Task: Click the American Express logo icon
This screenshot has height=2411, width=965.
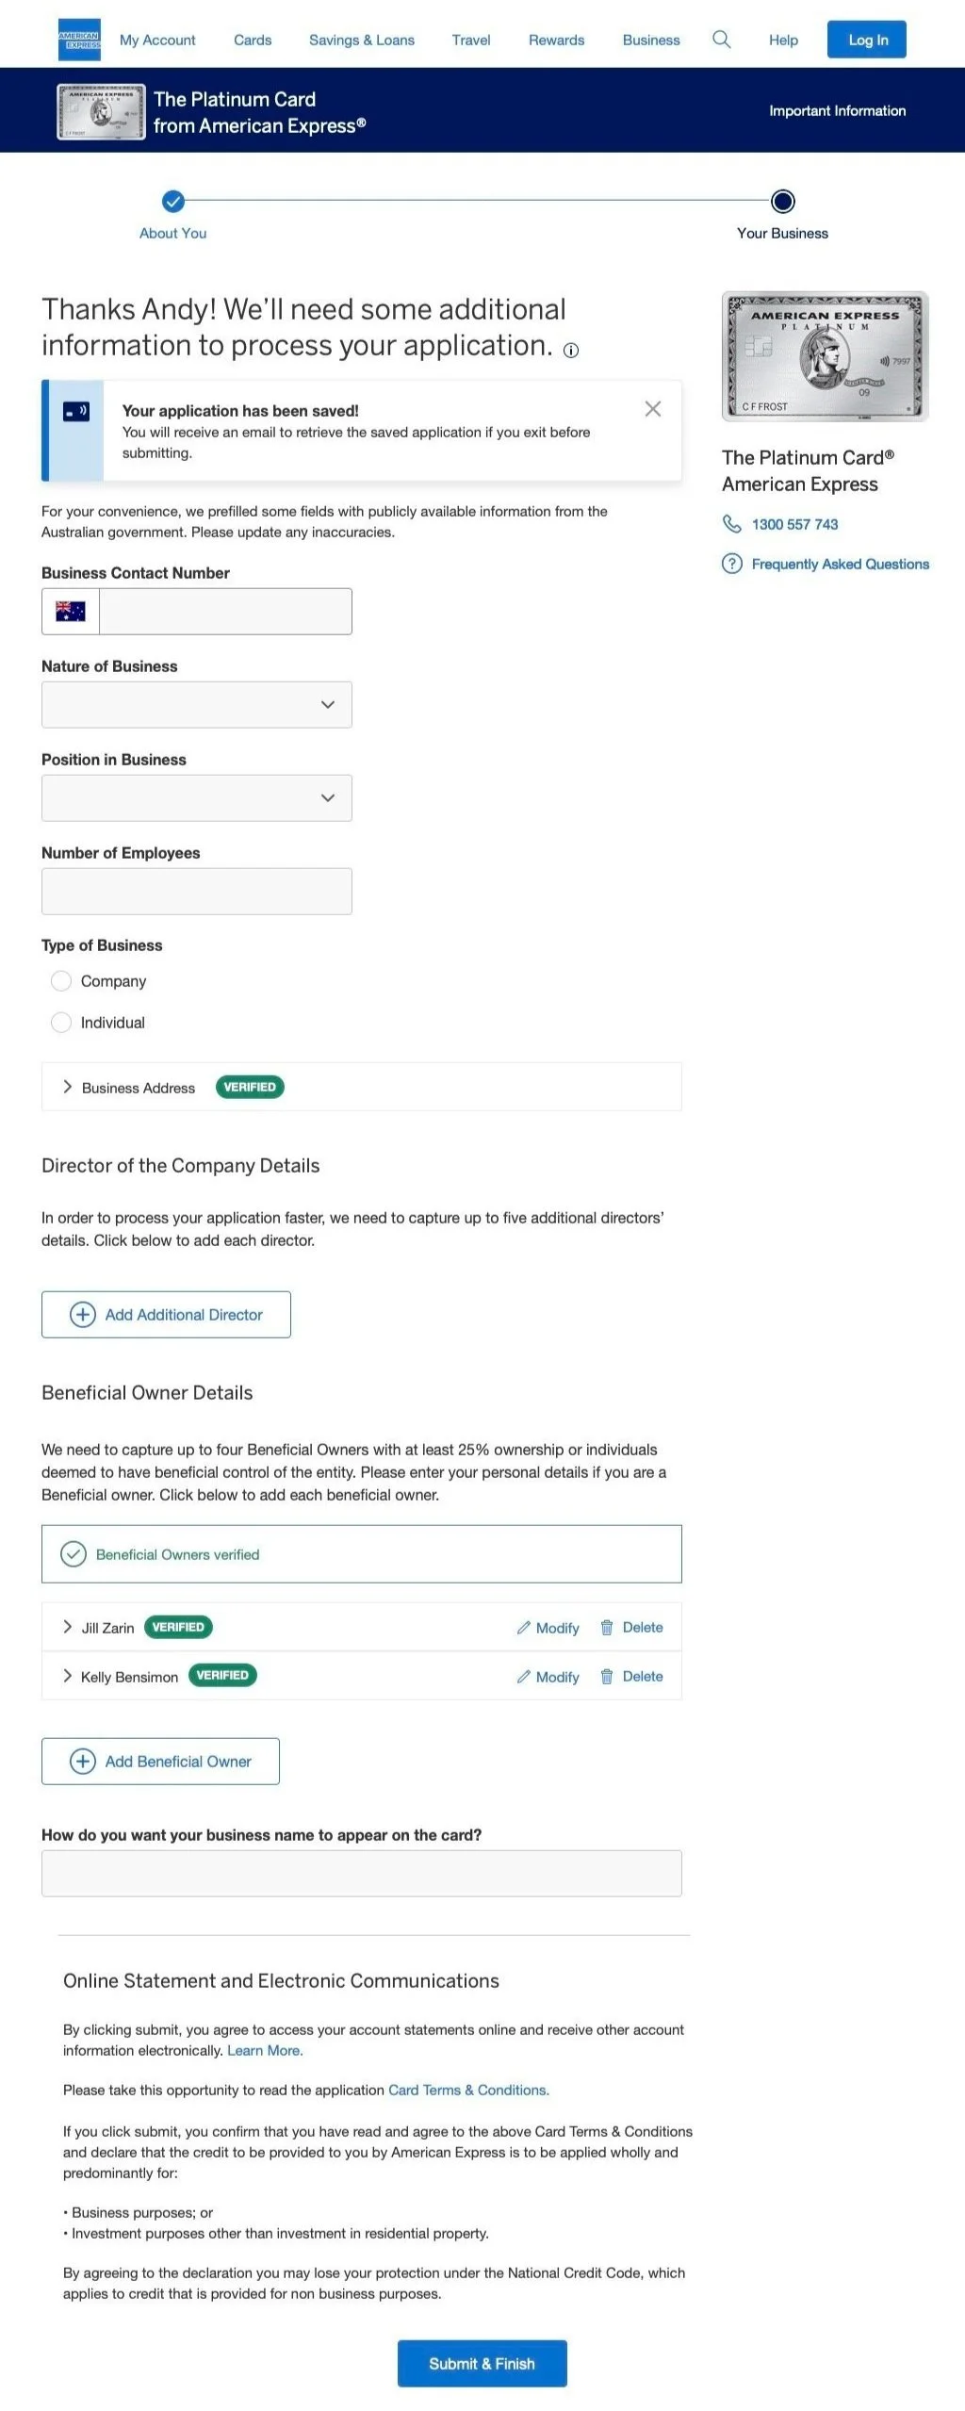Action: (79, 40)
